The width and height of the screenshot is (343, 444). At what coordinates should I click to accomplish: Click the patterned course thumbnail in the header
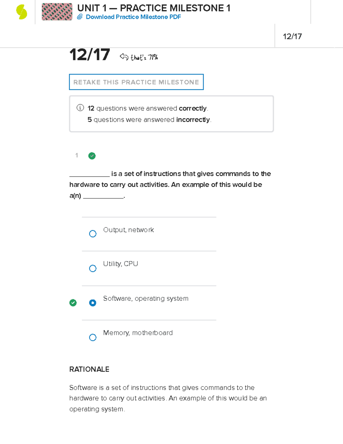57,12
